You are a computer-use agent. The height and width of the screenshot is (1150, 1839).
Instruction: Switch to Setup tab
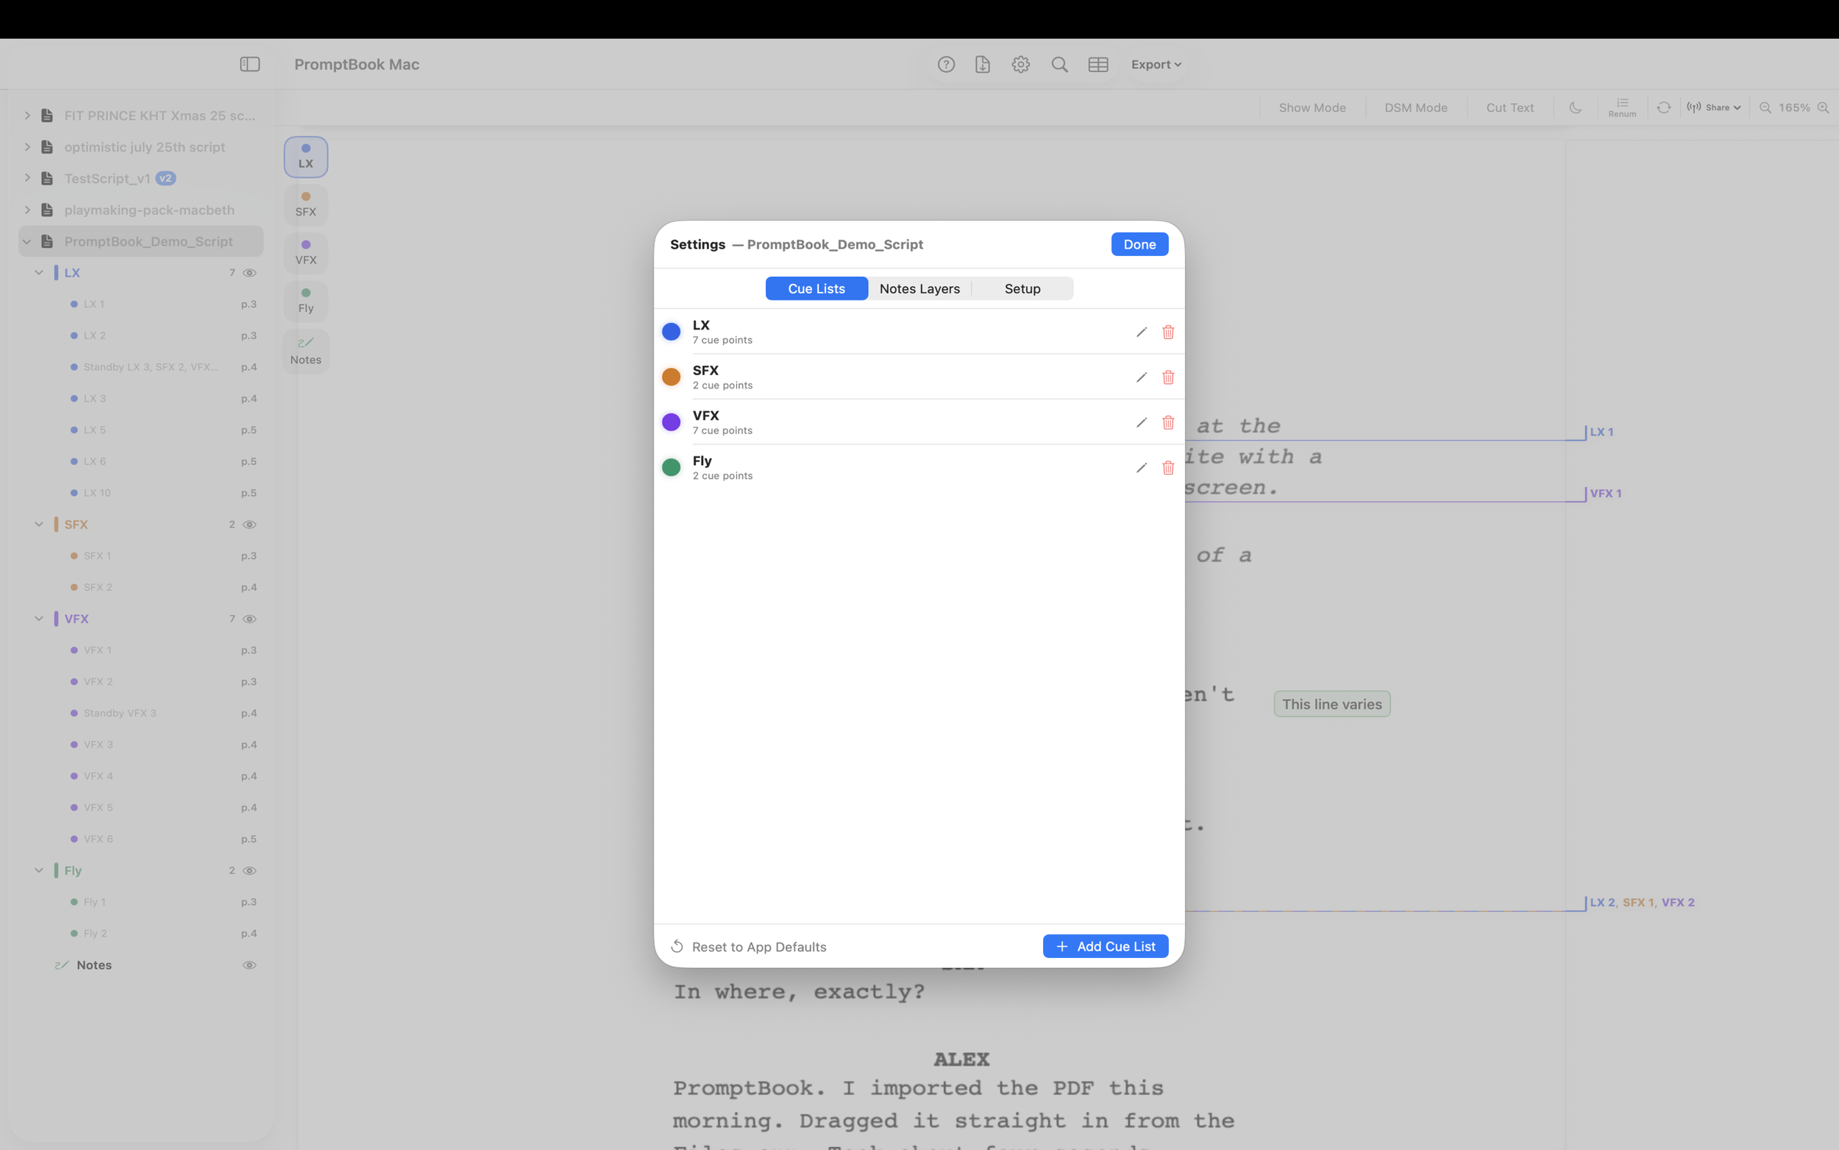(x=1022, y=288)
